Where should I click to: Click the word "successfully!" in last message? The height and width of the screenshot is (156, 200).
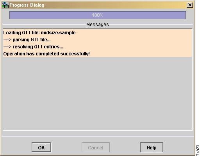click(x=75, y=54)
